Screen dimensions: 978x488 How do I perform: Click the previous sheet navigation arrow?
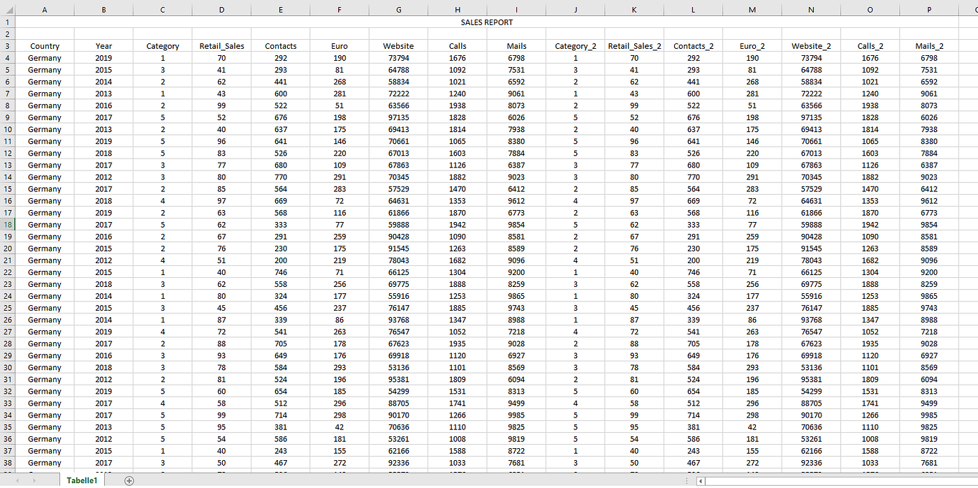17,480
